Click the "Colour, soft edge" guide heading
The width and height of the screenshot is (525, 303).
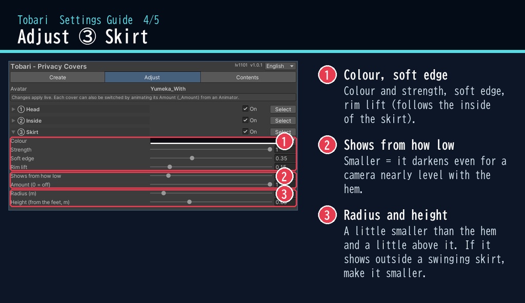click(395, 75)
